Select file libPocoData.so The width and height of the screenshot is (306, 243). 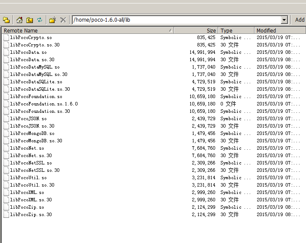click(28, 52)
